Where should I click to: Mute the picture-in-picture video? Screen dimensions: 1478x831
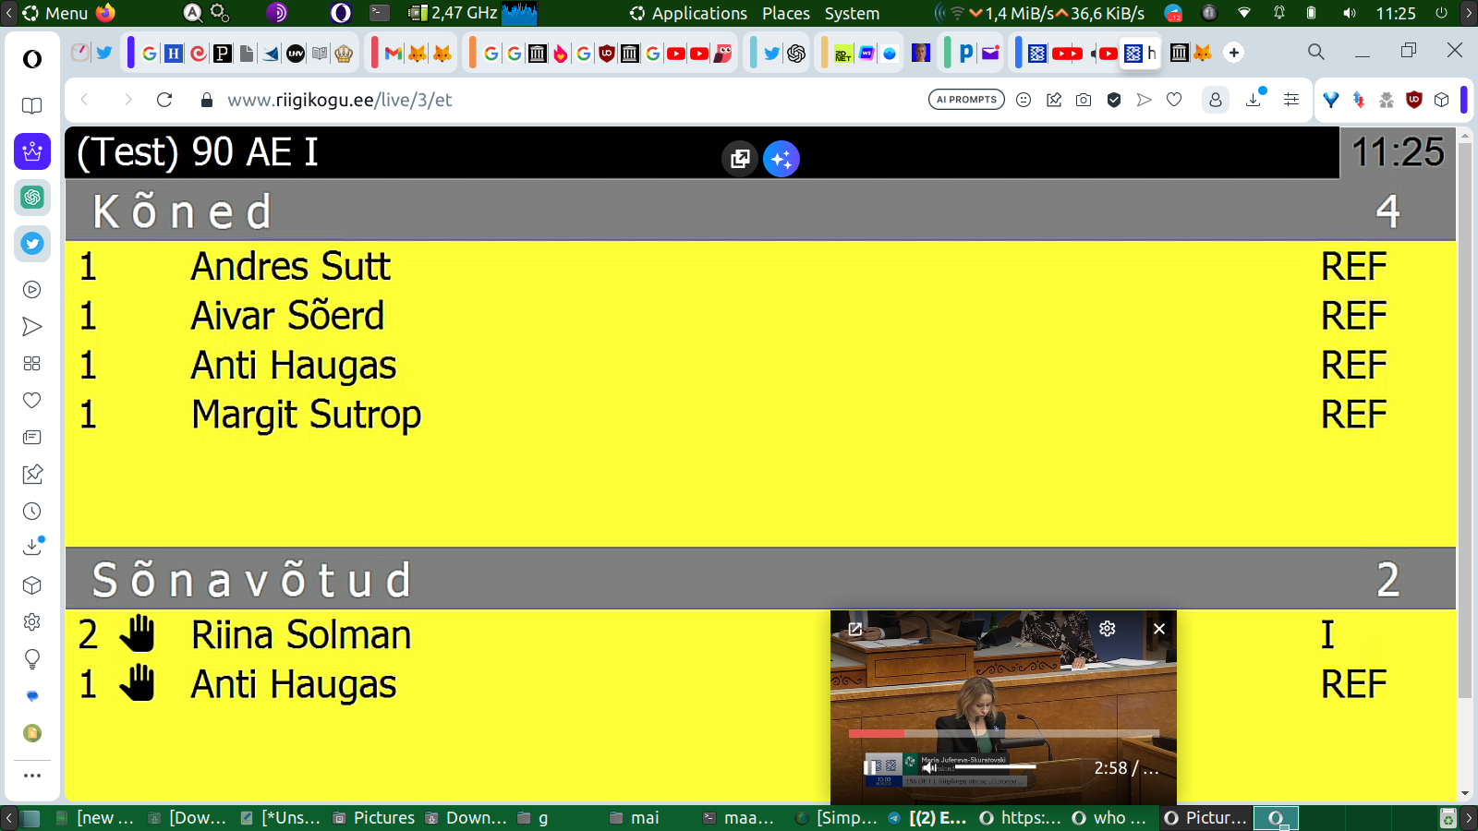pos(929,767)
